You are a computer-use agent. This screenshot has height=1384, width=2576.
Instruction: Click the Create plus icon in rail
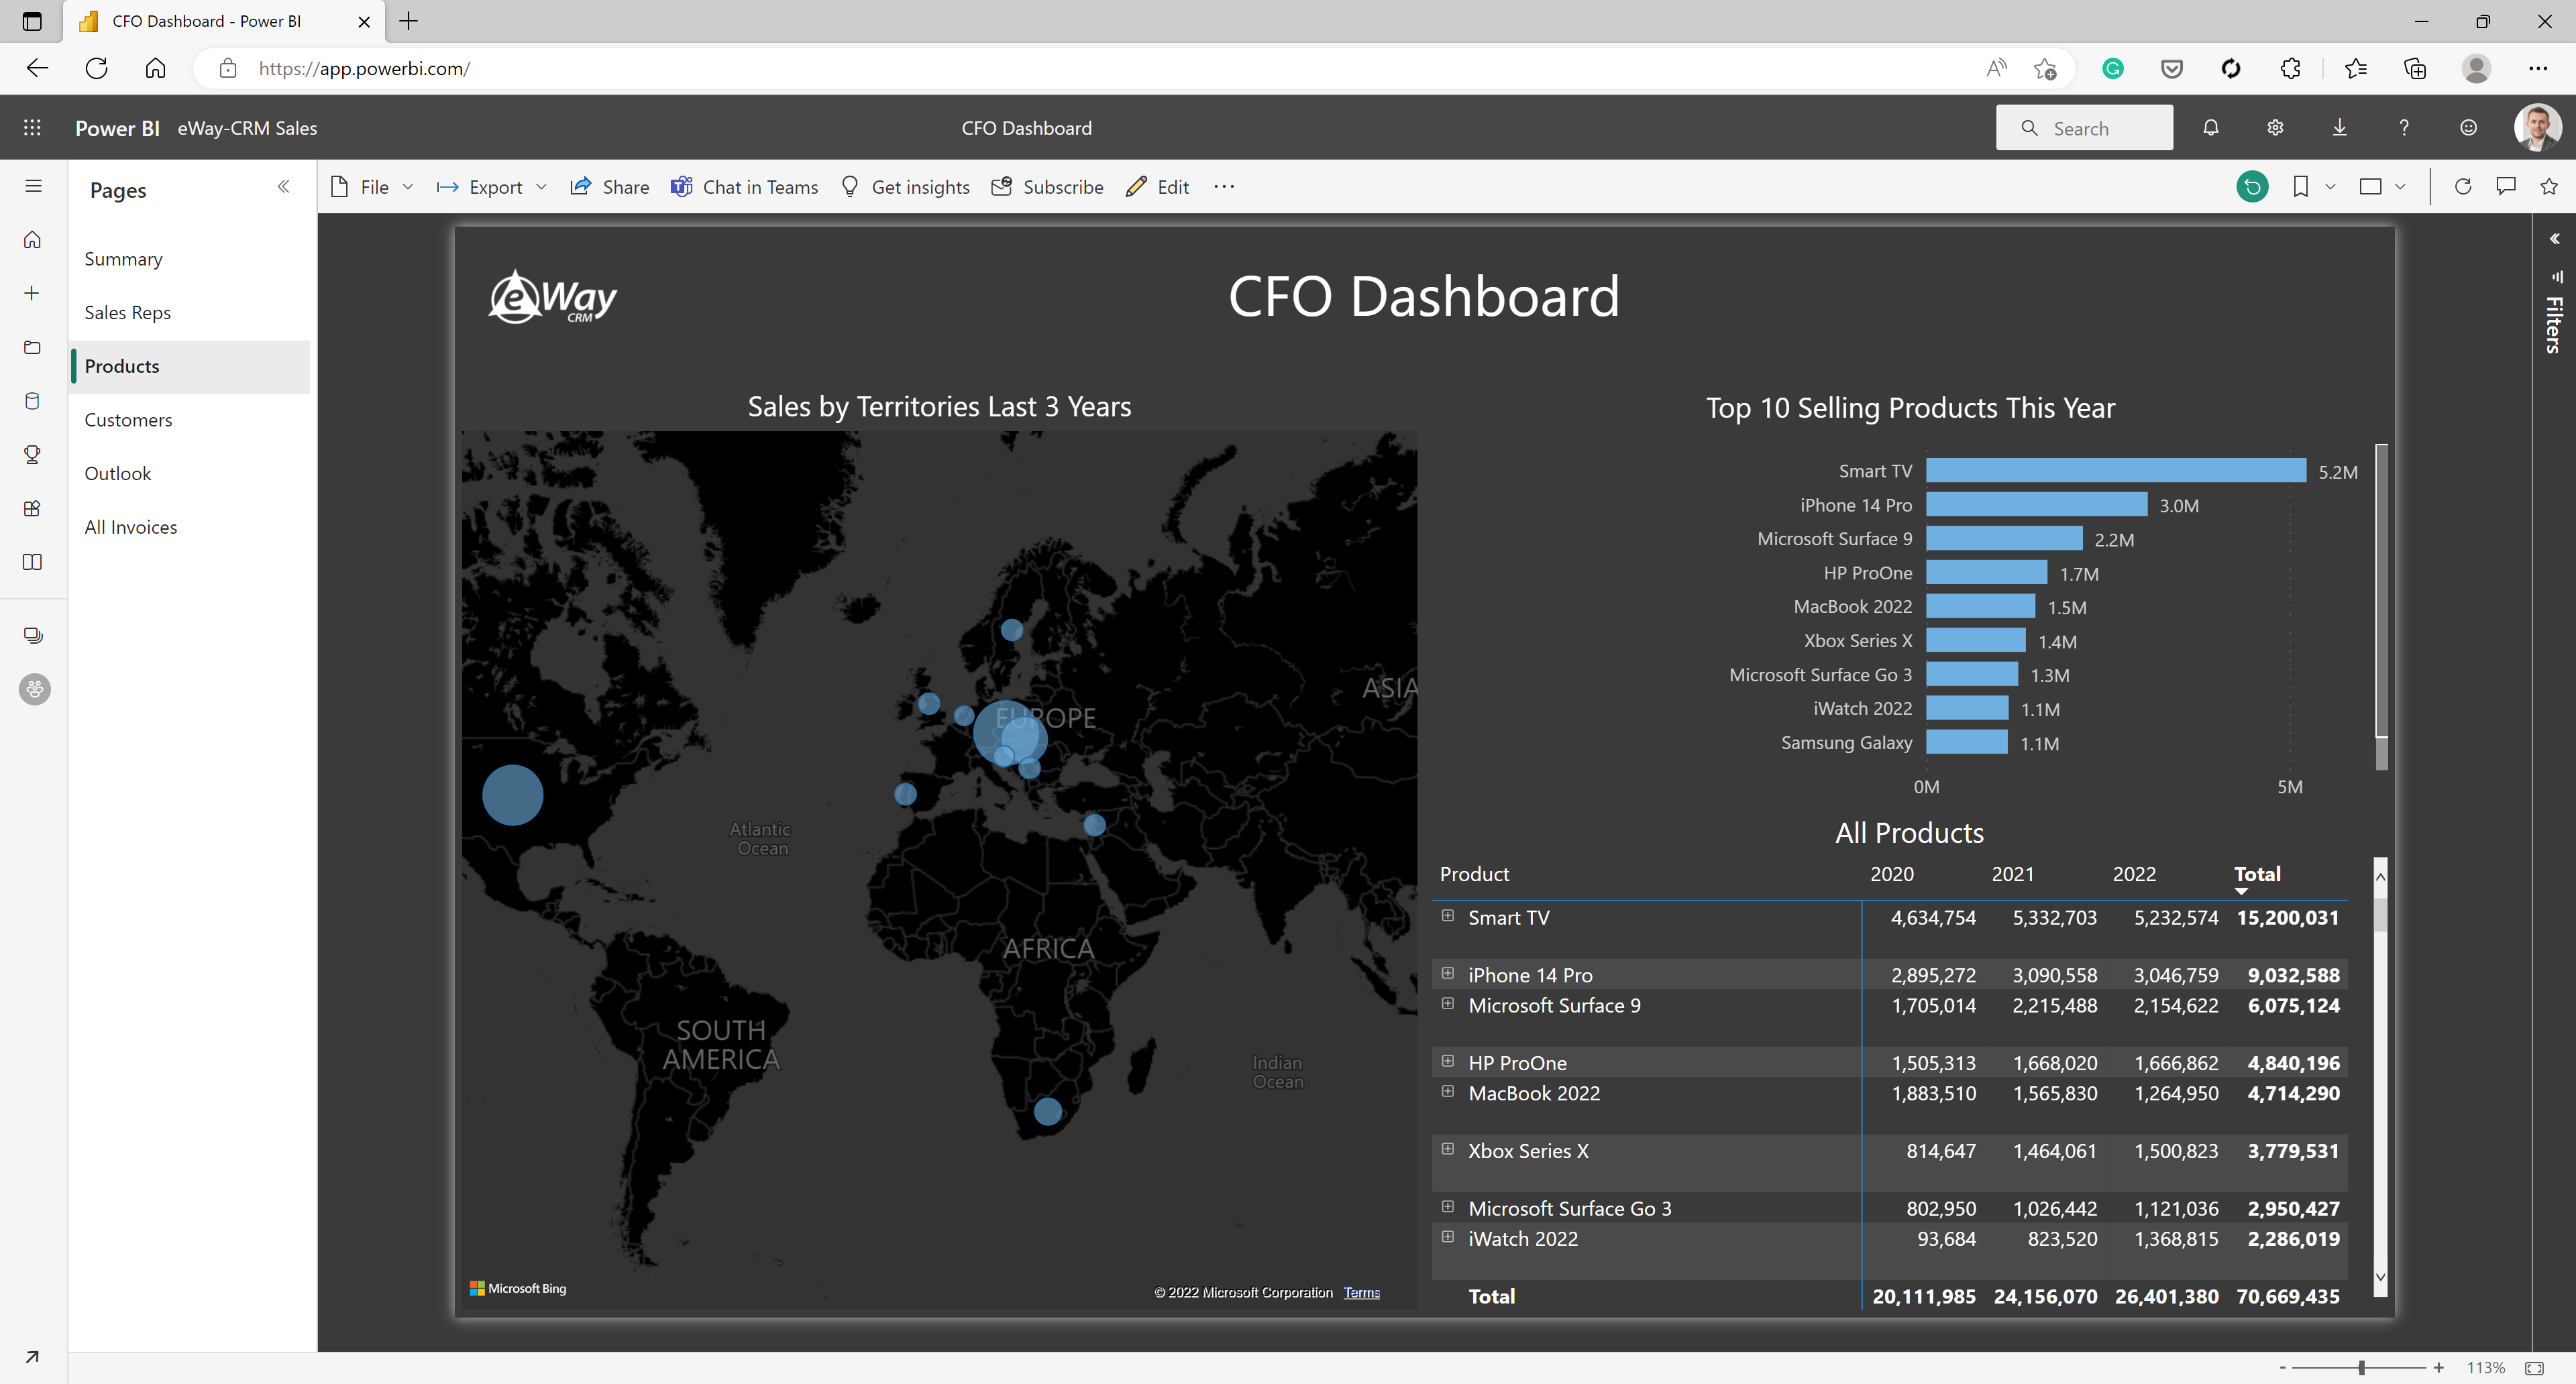coord(33,293)
